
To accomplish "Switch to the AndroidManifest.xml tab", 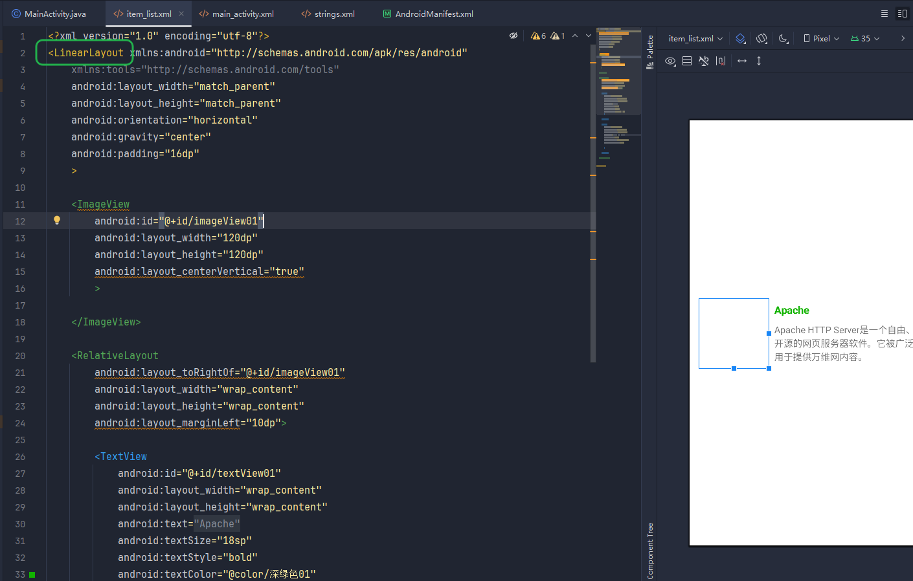I will [x=428, y=14].
